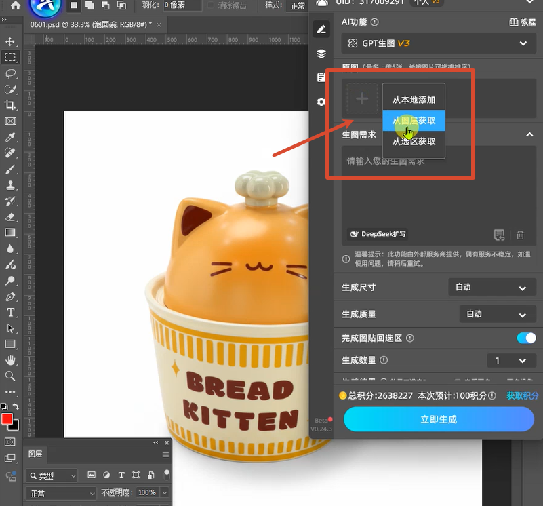This screenshot has width=543, height=506.
Task: Select the Blur tool
Action: tap(10, 248)
